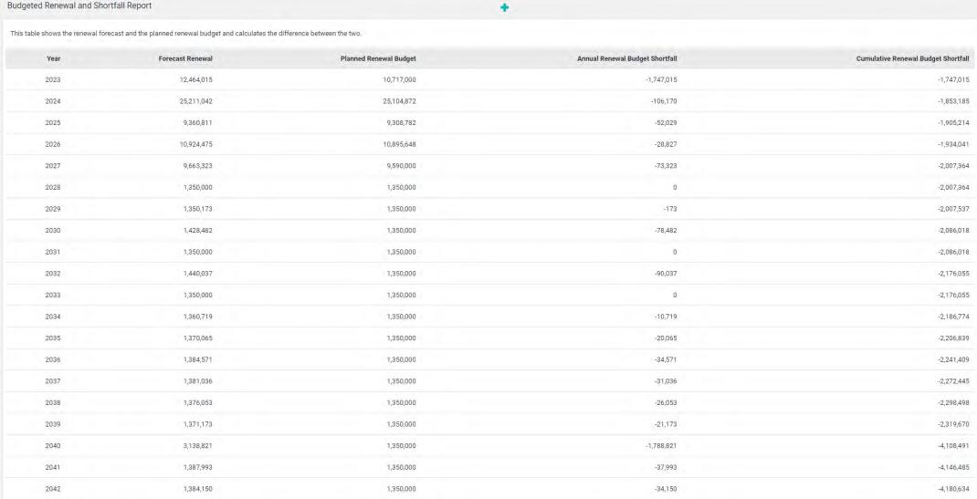977x499 pixels.
Task: Click forecast renewal value 25,211,042
Action: coord(196,101)
